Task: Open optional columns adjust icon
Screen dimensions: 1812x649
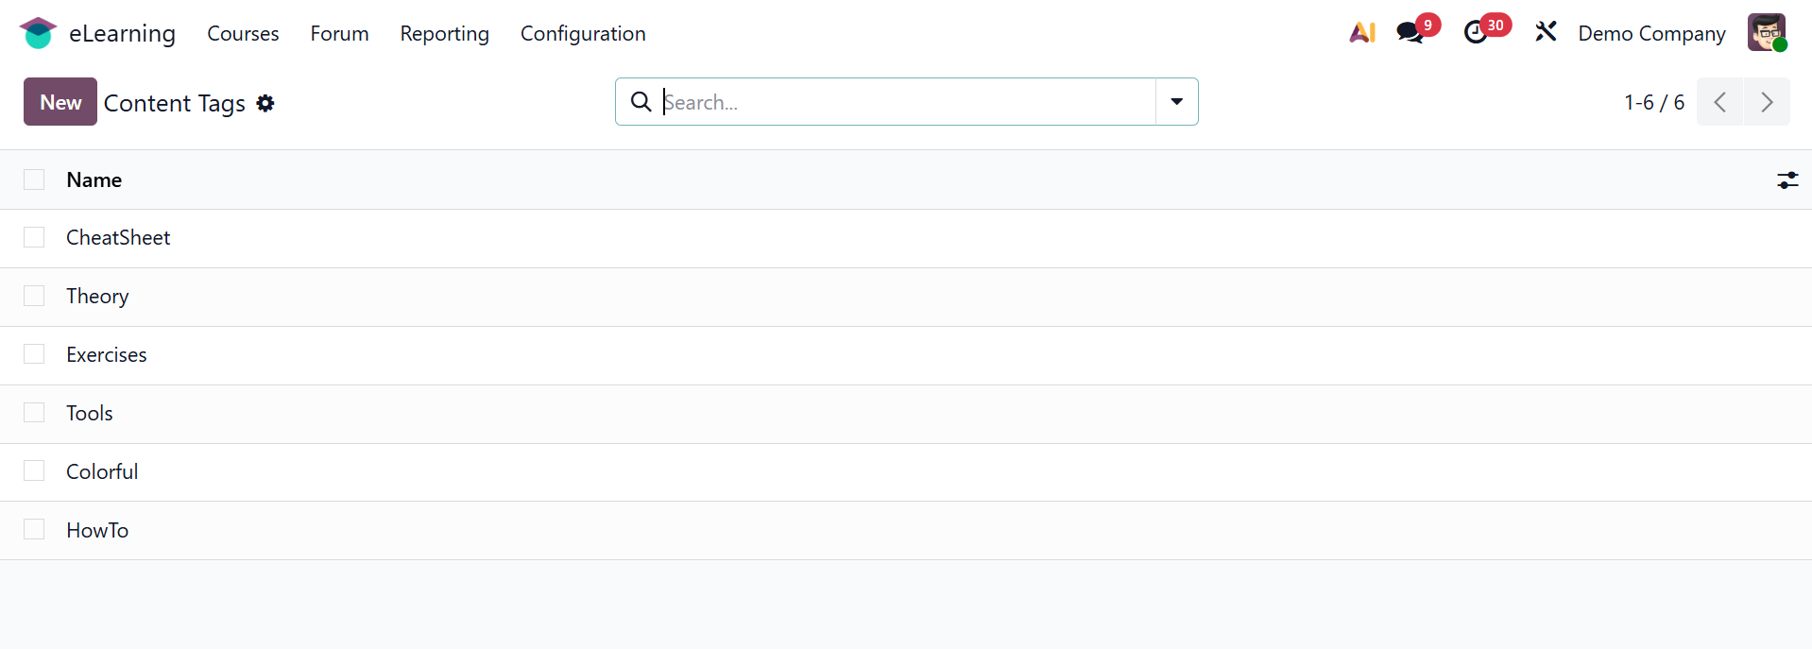Action: pyautogui.click(x=1786, y=180)
